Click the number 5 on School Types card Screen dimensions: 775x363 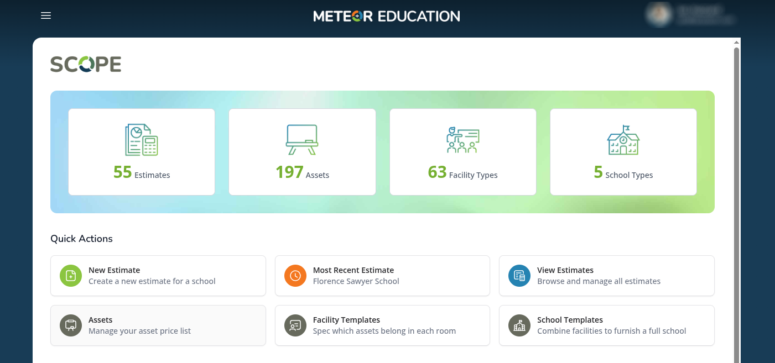coord(599,172)
